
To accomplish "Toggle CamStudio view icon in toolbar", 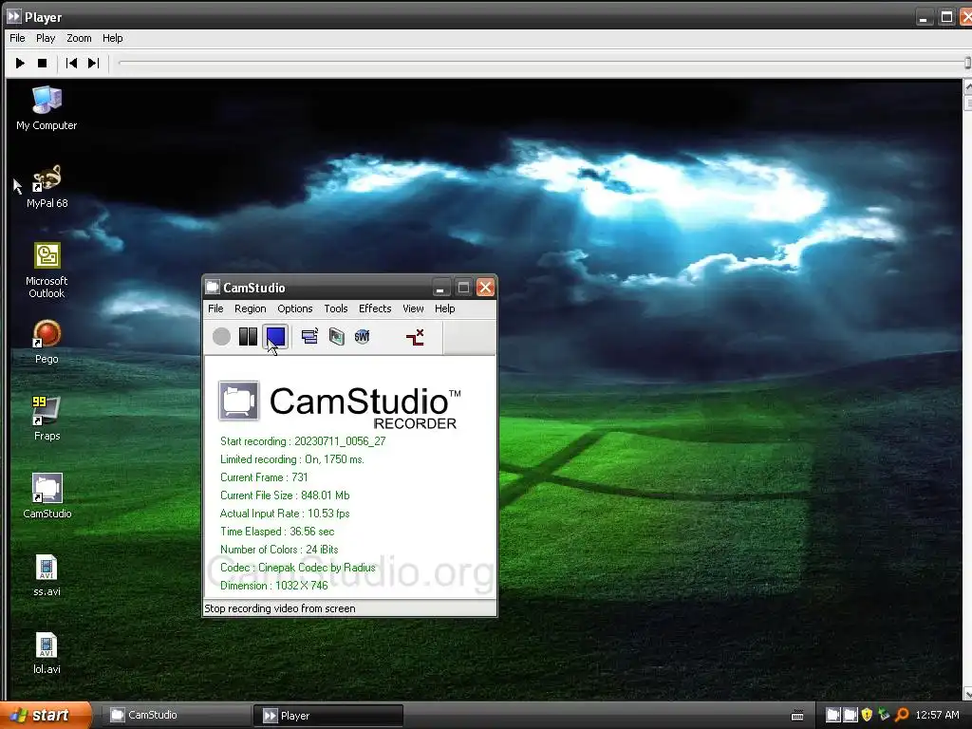I will click(309, 337).
